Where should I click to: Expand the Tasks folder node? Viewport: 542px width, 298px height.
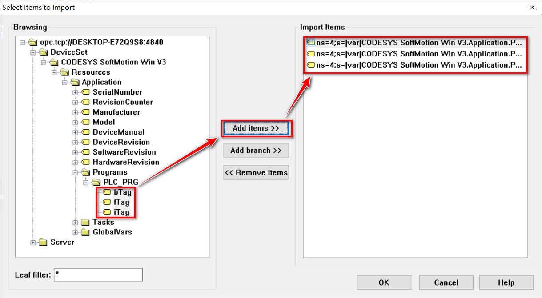[75, 222]
